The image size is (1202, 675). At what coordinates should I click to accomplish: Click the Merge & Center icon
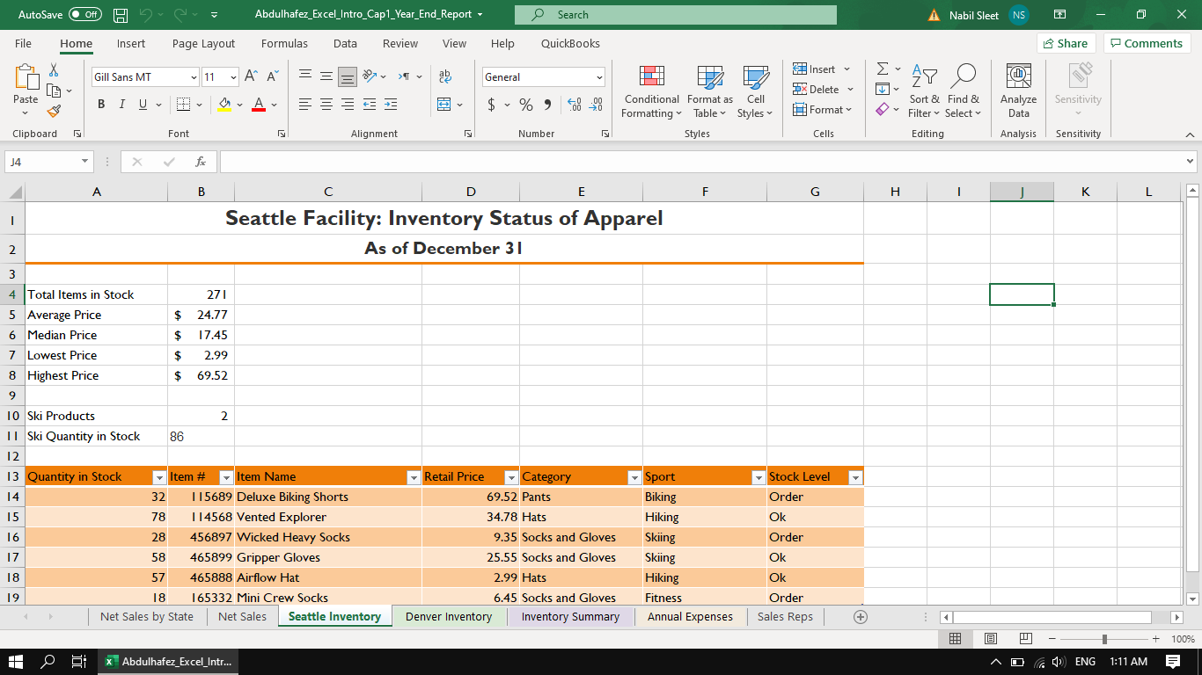(x=445, y=105)
